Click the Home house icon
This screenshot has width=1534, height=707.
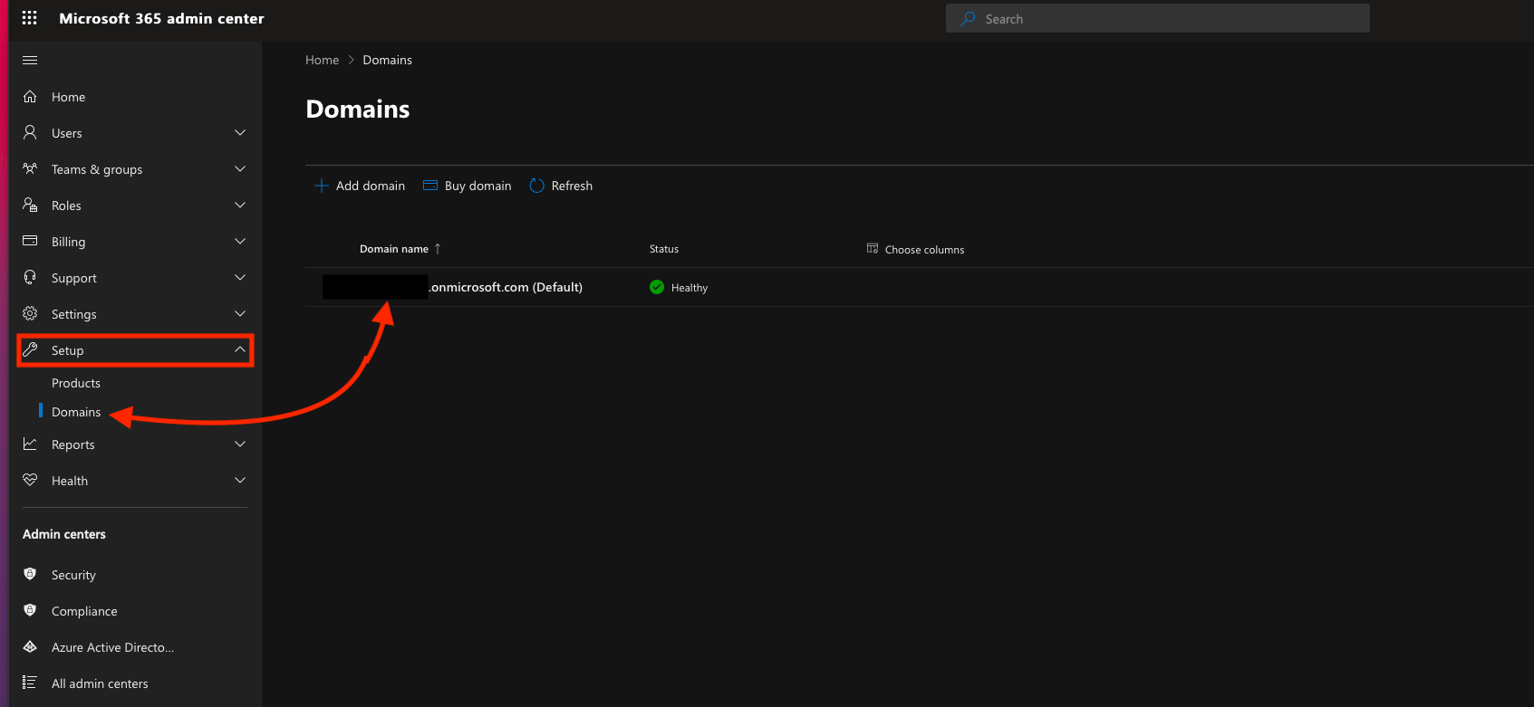(30, 96)
